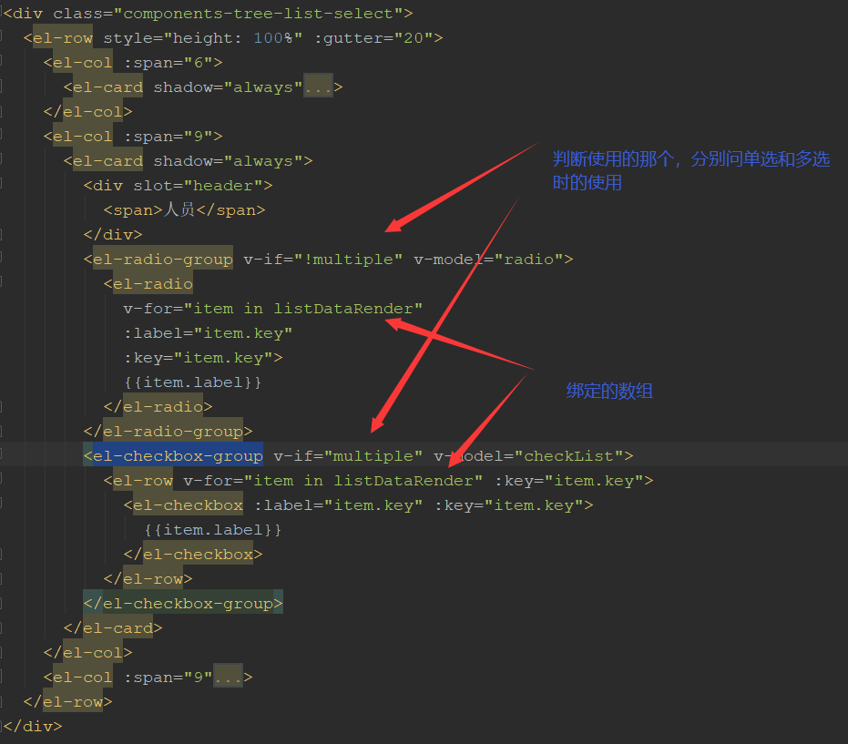
Task: Click the closing el-radio-group tag
Action: tap(168, 431)
